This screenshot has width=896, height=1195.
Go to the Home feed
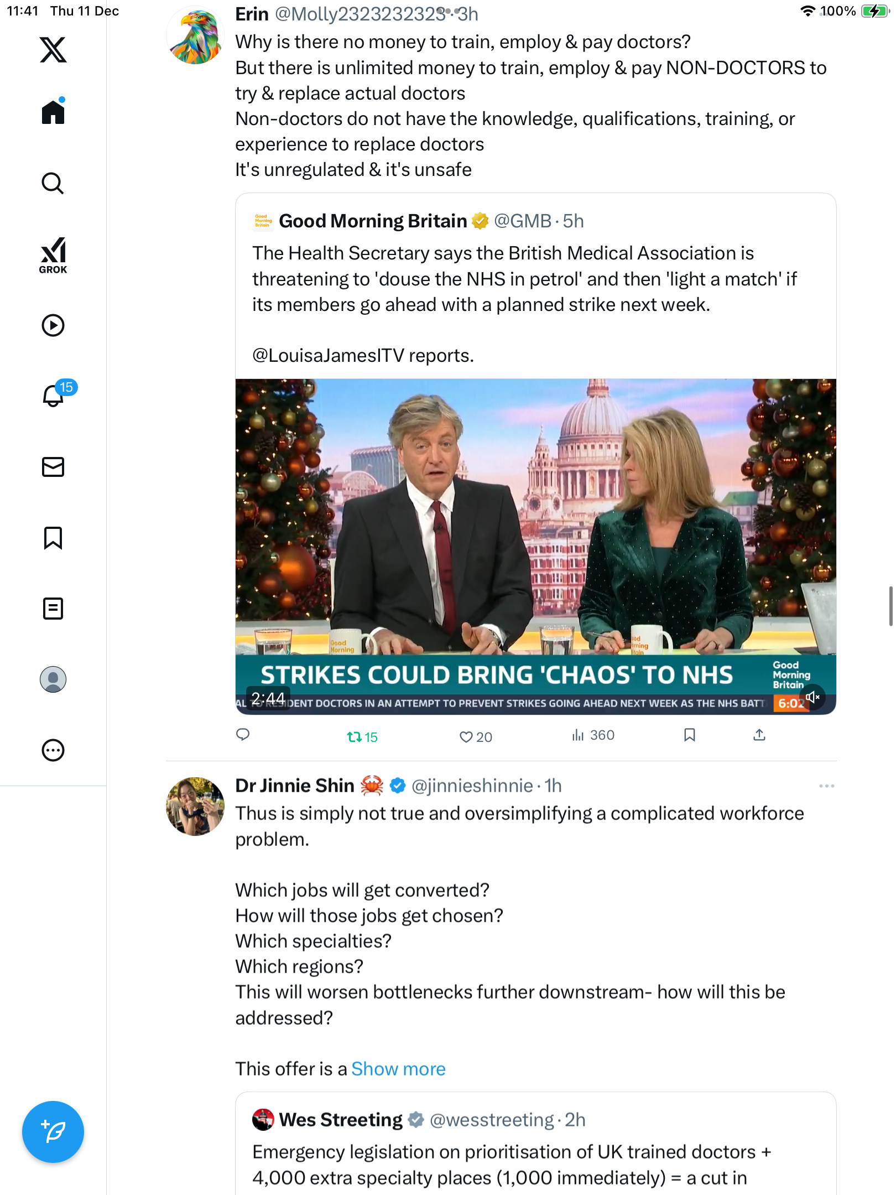(x=53, y=111)
